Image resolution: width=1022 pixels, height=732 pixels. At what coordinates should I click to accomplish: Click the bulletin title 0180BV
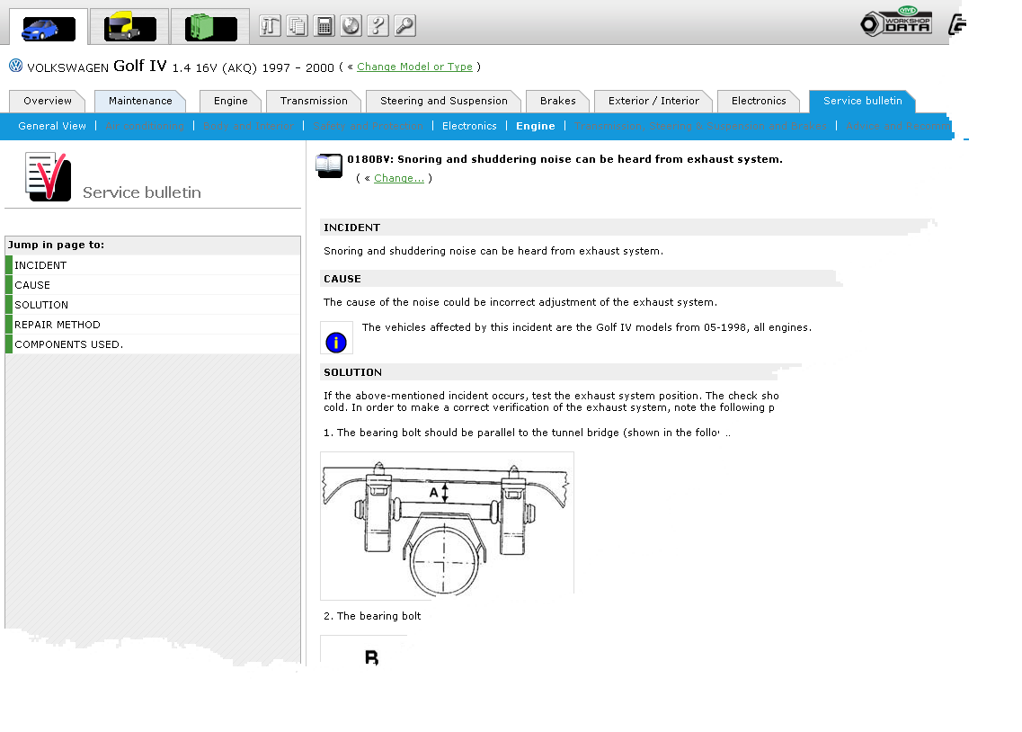(564, 159)
